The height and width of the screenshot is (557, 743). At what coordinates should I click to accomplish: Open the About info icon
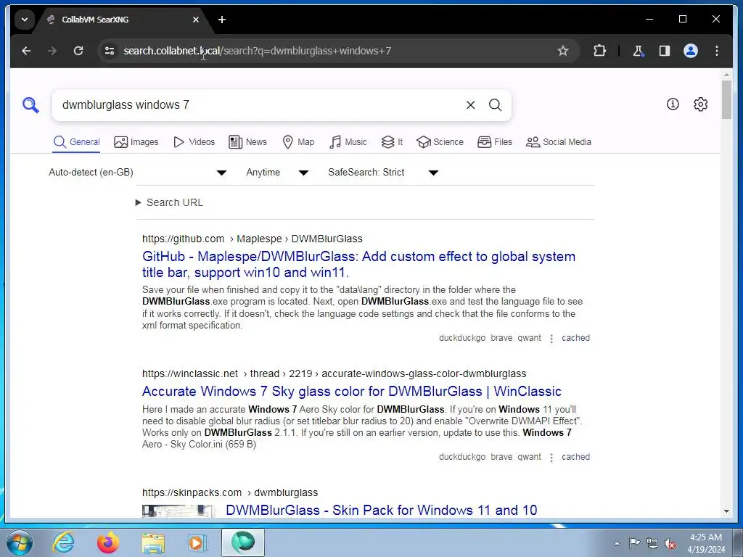pyautogui.click(x=673, y=104)
